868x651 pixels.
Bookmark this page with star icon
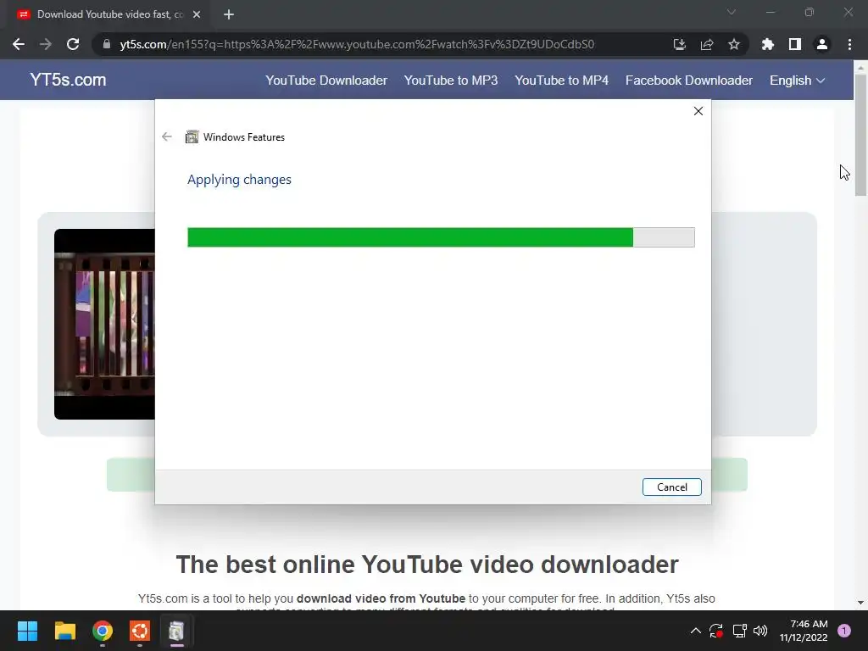click(x=734, y=44)
